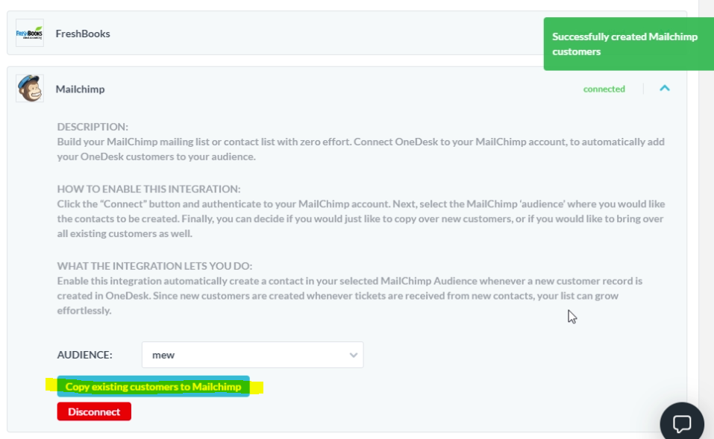This screenshot has width=714, height=439.
Task: Collapse the Mailchimp integration panel chevron
Action: click(x=664, y=88)
